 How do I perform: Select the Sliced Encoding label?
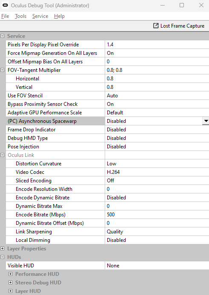[x=34, y=180]
